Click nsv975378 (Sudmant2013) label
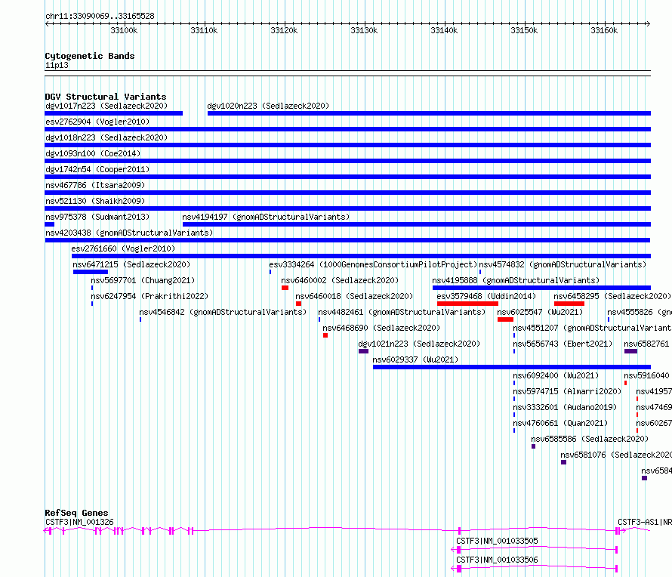The image size is (672, 577). click(97, 217)
